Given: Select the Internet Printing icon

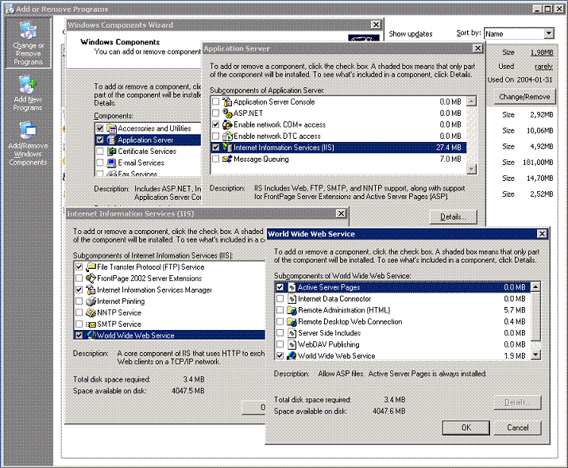Looking at the screenshot, I should click(x=91, y=301).
